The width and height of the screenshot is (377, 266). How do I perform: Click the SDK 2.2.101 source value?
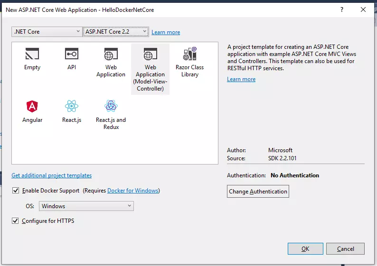(x=282, y=158)
